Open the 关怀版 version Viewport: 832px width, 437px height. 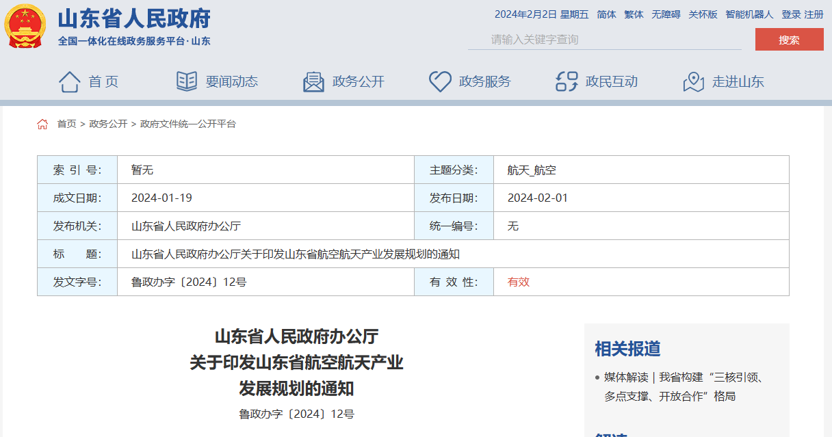coord(703,14)
